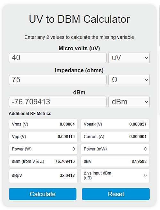Select the Vrms (V) metric card

[x=43, y=124]
